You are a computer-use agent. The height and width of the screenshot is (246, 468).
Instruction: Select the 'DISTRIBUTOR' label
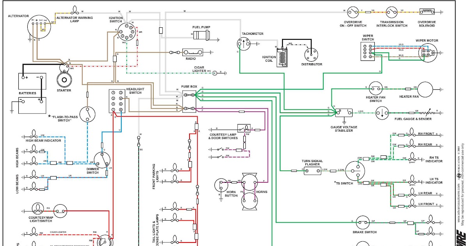pyautogui.click(x=312, y=64)
